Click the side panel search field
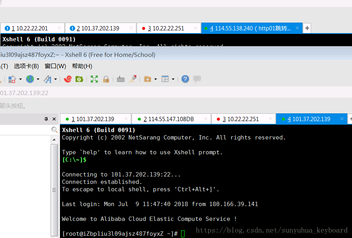 click(x=25, y=130)
